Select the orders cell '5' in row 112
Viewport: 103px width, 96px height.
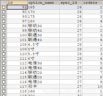pyautogui.click(x=93, y=63)
